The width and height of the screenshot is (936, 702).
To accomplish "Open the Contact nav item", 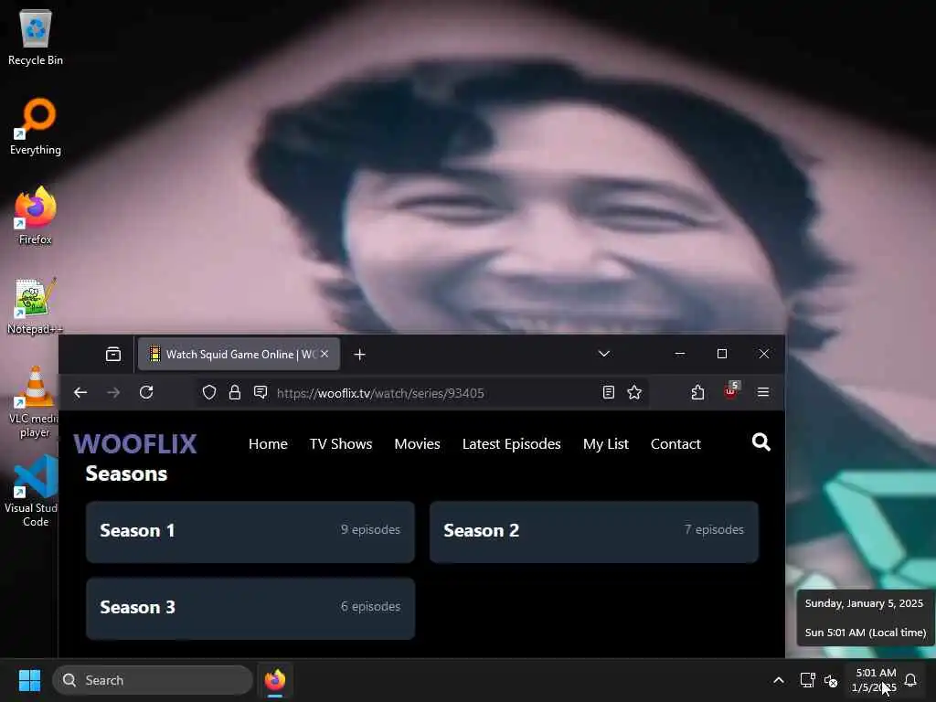I will coord(675,444).
